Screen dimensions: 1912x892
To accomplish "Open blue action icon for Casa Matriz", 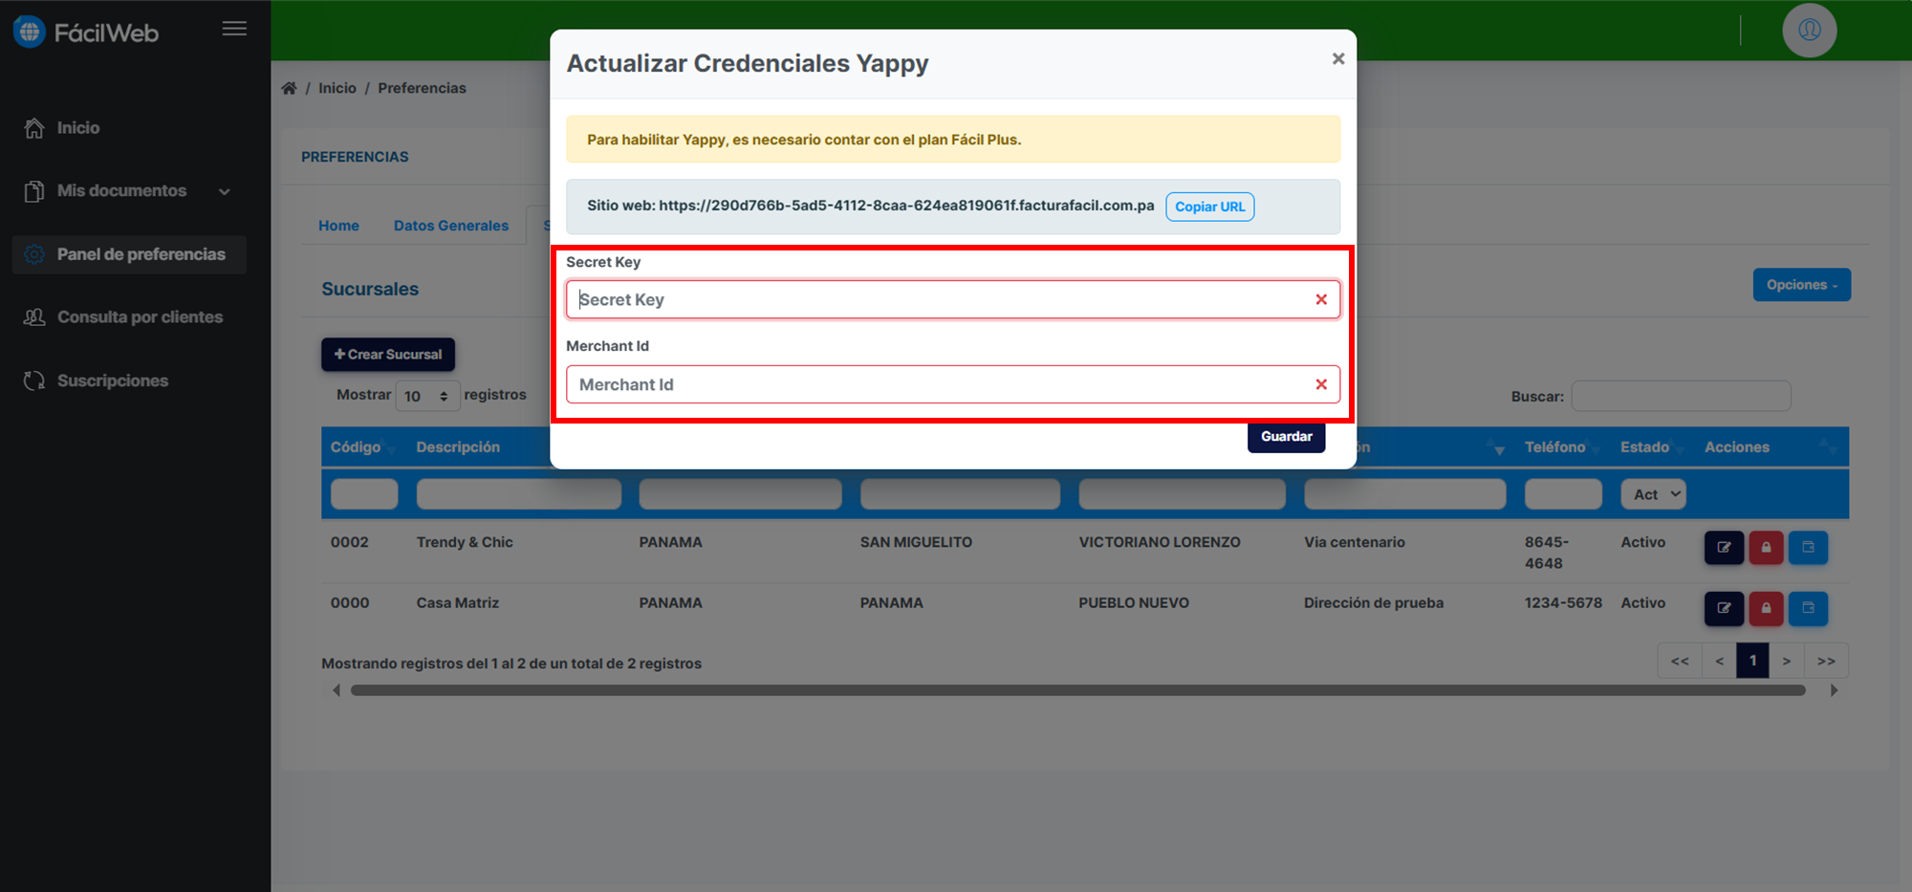I will point(1808,608).
